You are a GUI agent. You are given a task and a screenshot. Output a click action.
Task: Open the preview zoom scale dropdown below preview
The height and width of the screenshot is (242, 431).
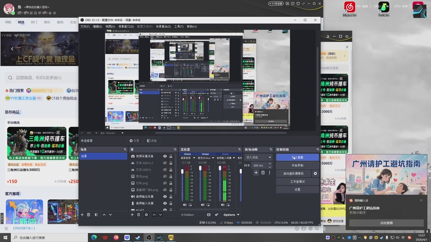[122, 133]
